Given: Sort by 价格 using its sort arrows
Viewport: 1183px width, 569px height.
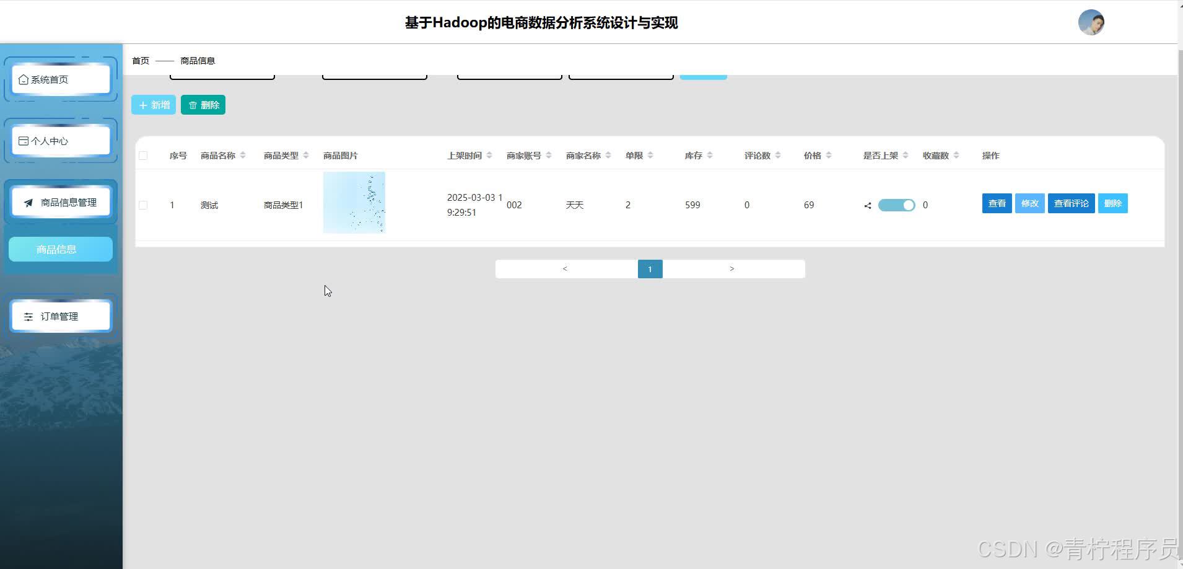Looking at the screenshot, I should [830, 155].
